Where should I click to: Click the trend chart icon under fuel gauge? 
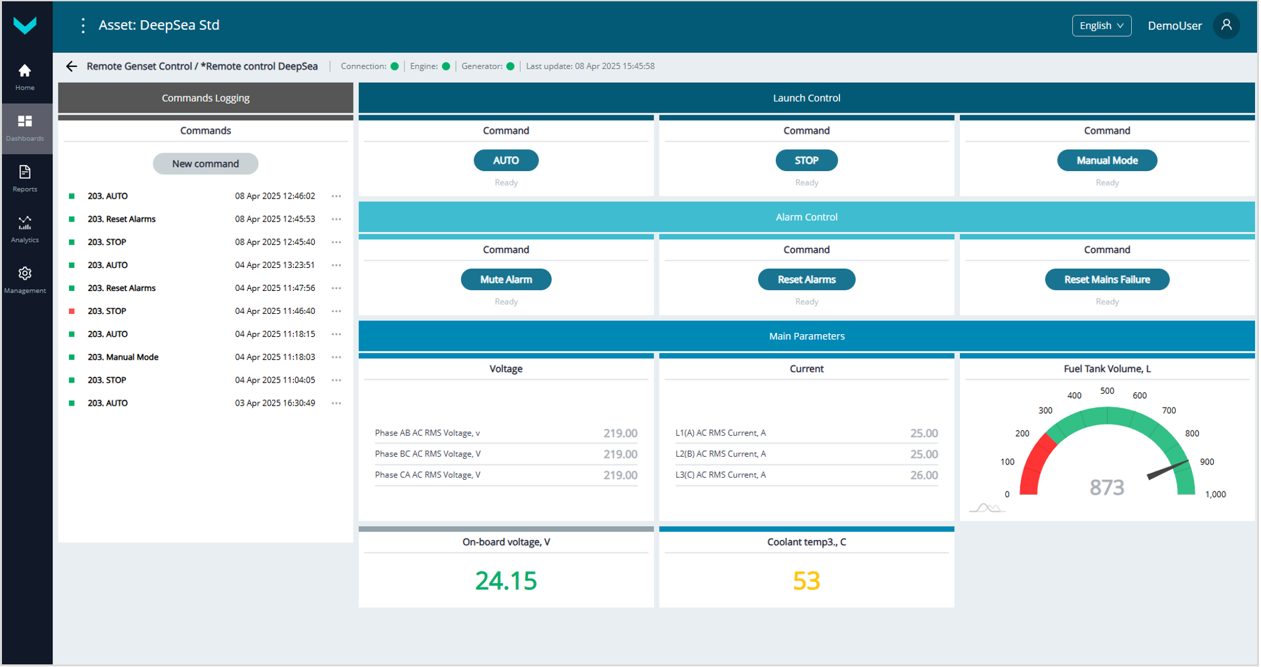coord(986,508)
